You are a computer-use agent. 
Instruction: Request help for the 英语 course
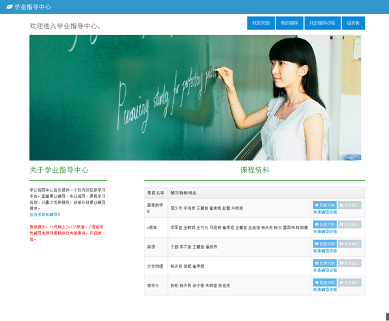point(325,244)
